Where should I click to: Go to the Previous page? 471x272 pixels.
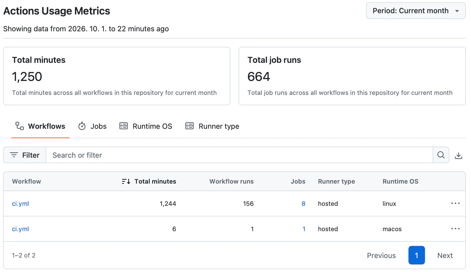click(381, 255)
